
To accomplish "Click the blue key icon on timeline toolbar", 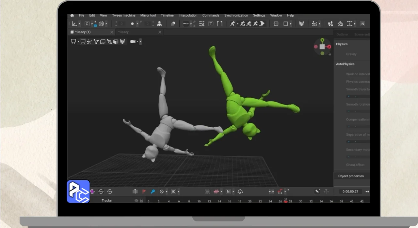I will click(153, 192).
